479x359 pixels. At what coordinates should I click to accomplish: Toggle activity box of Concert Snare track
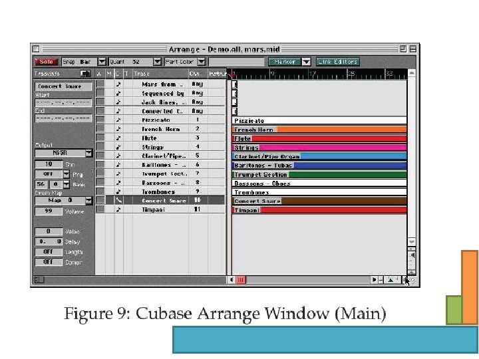100,201
